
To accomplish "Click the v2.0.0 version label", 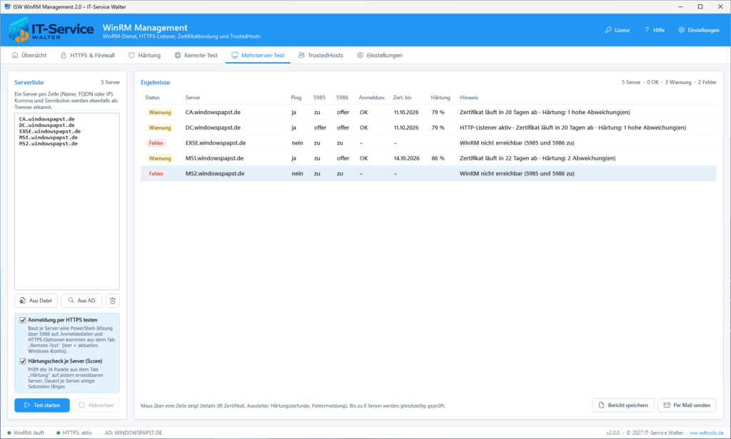I will pos(613,433).
